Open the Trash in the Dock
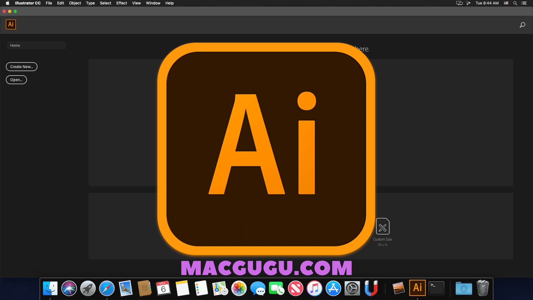533x300 pixels. tap(483, 288)
